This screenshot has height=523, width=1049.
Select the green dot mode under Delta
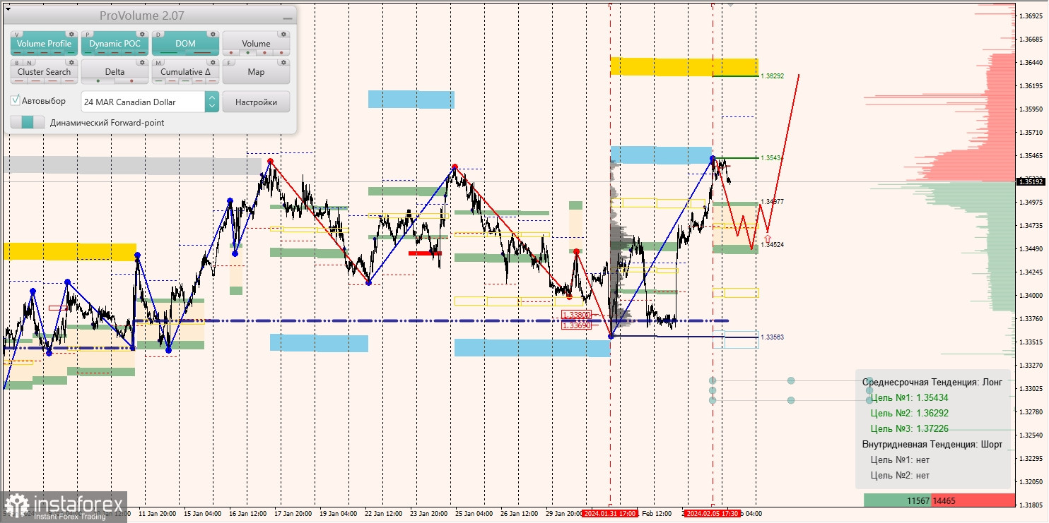pyautogui.click(x=98, y=81)
